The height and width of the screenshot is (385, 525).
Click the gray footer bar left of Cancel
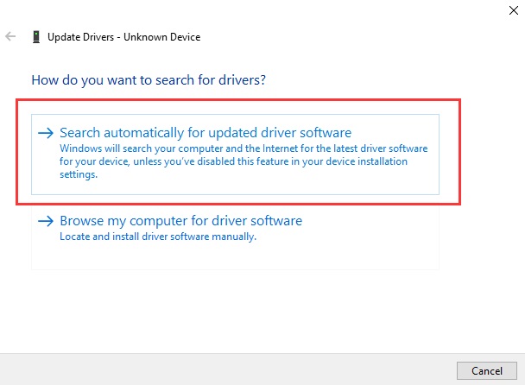[x=228, y=369]
